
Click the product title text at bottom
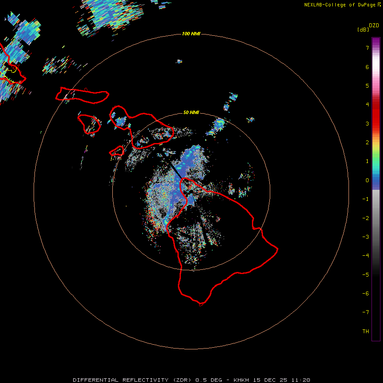191,380
